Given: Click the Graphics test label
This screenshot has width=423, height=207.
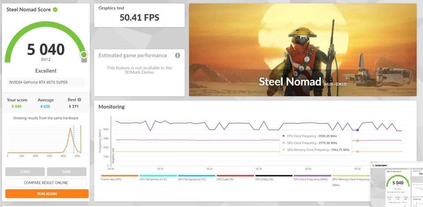Looking at the screenshot, I should point(111,8).
